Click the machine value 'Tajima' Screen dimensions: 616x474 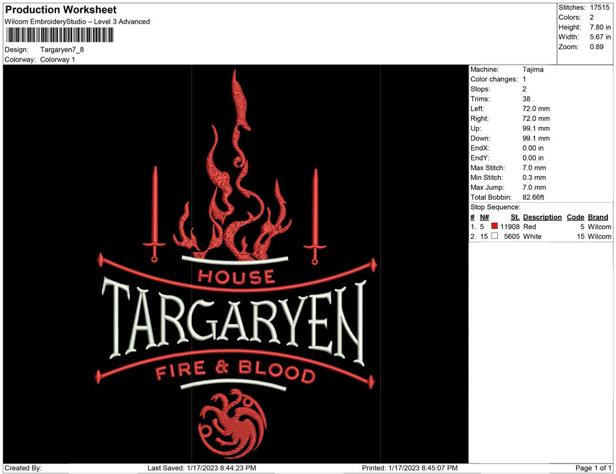point(533,70)
